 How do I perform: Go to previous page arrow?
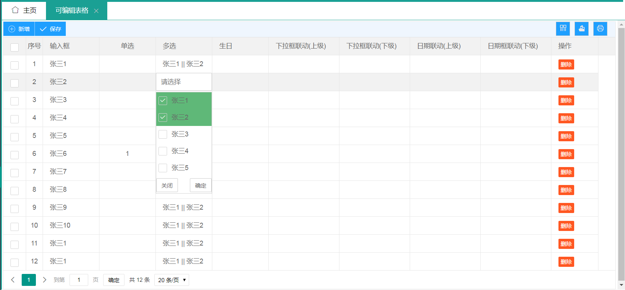coord(13,280)
